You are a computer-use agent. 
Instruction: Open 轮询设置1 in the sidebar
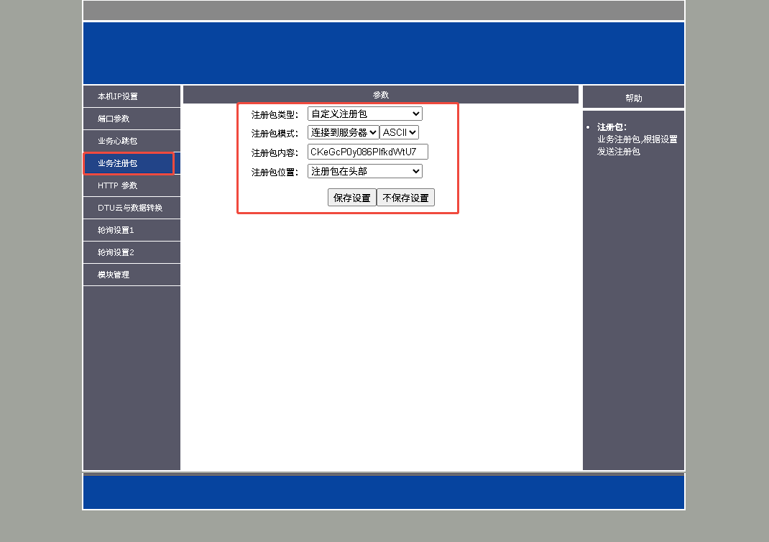(116, 230)
